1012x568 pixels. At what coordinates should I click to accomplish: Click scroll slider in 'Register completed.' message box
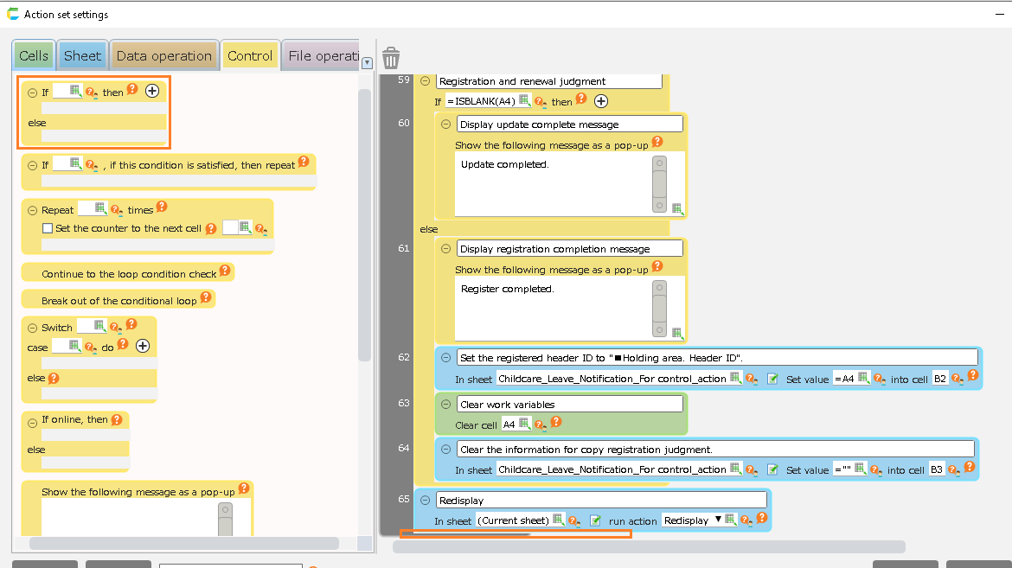(x=659, y=309)
